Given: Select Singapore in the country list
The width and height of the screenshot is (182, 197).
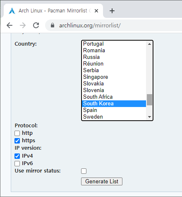Looking at the screenshot, I should click(x=114, y=77).
